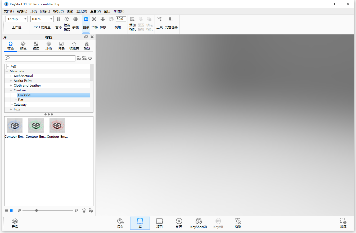Select the Flat tree item
Screen dimensions: 356x233
pos(21,100)
